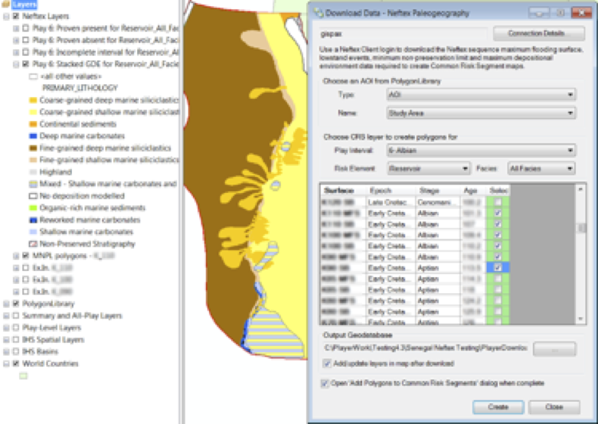Enable IHS Basins layer checkbox
The width and height of the screenshot is (598, 424).
(15, 351)
